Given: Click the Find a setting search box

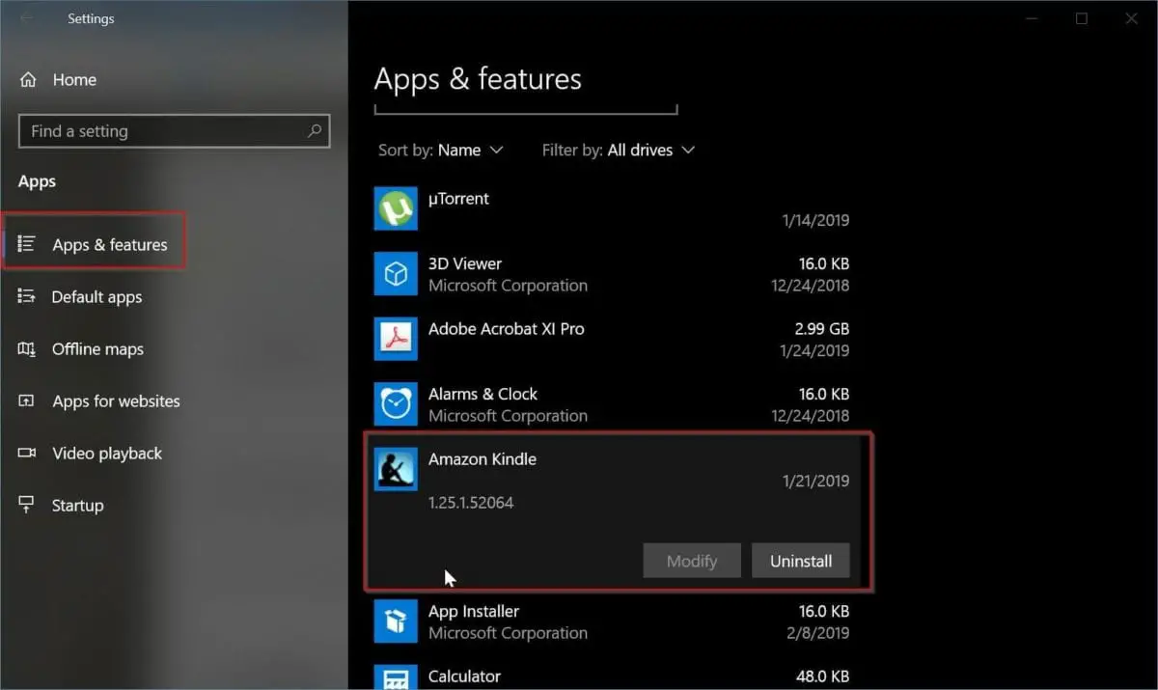Looking at the screenshot, I should 175,131.
